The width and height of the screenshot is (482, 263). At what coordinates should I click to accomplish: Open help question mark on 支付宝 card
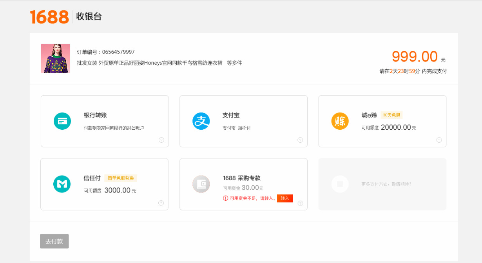click(300, 140)
